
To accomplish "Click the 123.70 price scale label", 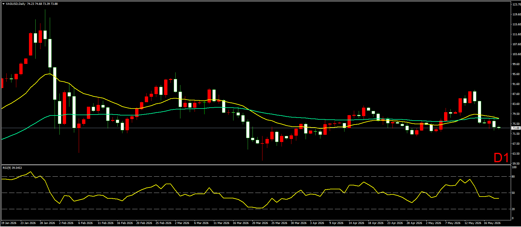I will [x=516, y=4].
